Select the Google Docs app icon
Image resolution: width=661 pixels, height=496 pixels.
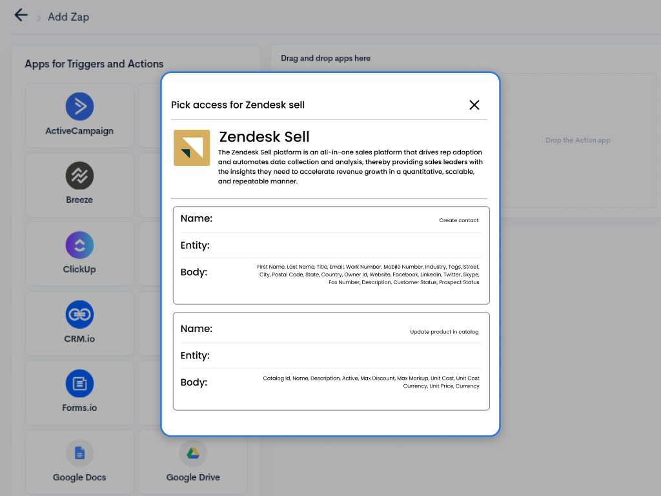pos(79,453)
